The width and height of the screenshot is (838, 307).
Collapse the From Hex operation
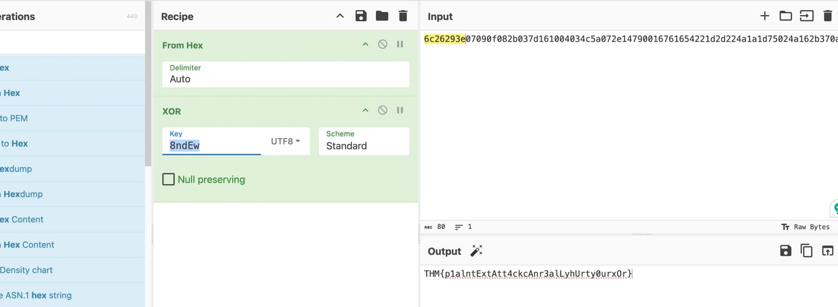365,44
